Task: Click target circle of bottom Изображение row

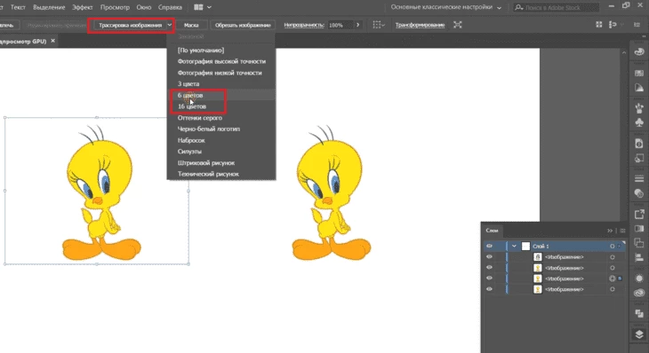Action: [x=613, y=289]
